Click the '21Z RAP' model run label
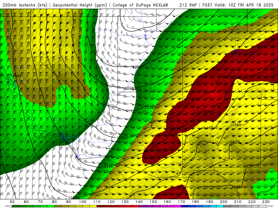Screen dimensions: 278x208 pyautogui.click(x=188, y=5)
